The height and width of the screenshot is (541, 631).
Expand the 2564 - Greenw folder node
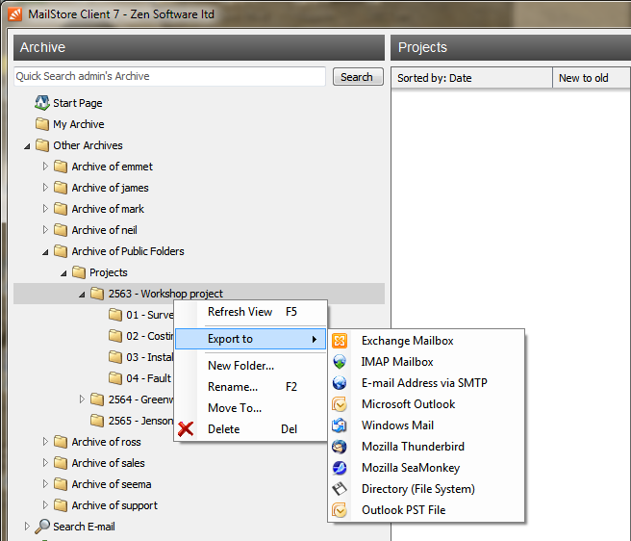[x=82, y=399]
